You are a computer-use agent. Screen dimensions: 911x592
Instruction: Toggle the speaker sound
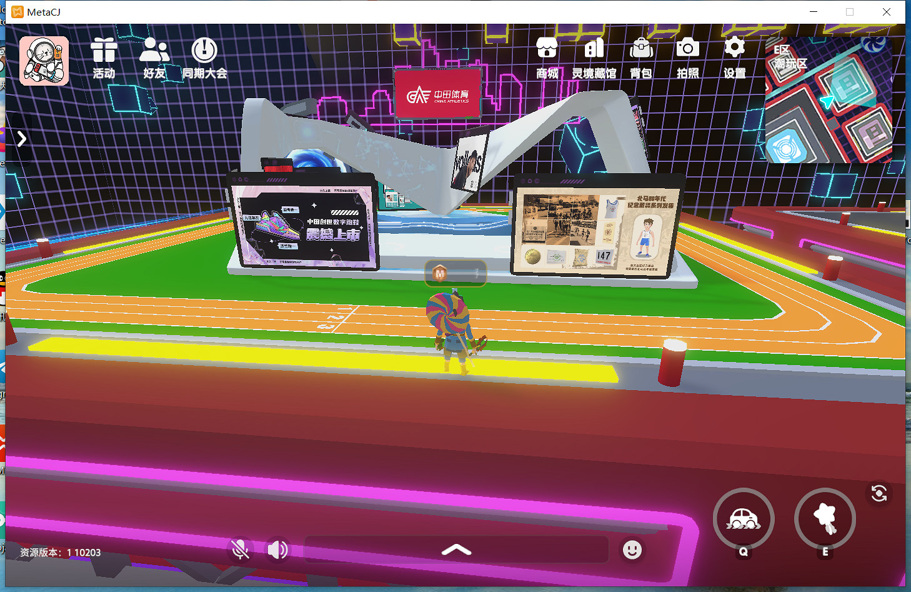(277, 549)
